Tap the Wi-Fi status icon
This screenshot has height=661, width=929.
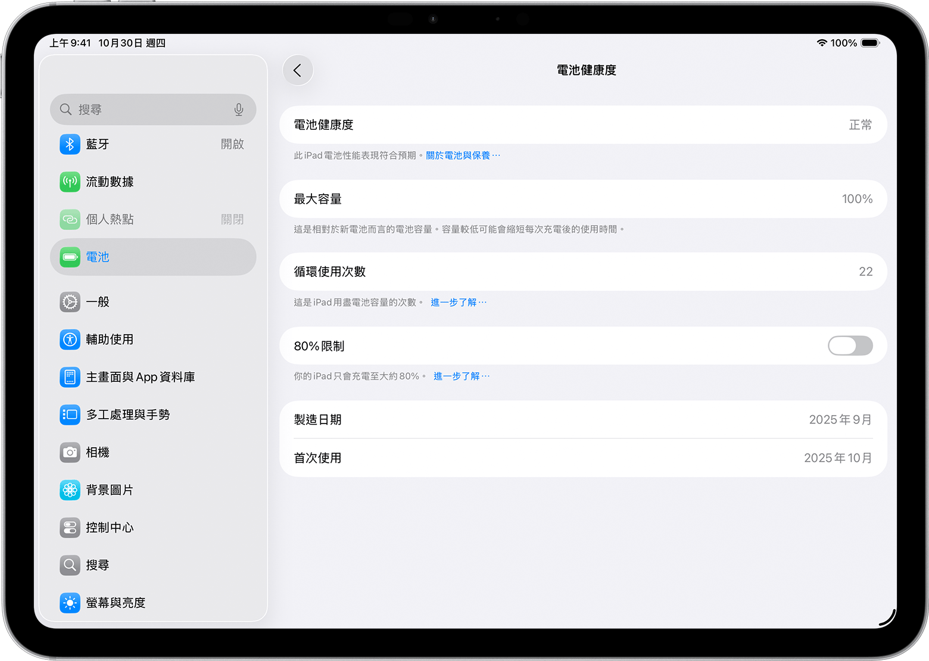click(x=822, y=43)
